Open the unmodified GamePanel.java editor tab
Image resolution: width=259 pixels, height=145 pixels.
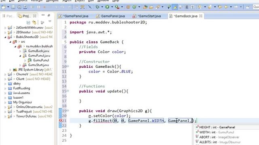[110, 16]
